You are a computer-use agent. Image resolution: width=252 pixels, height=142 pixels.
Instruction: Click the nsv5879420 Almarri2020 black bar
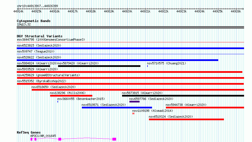click(x=99, y=66)
